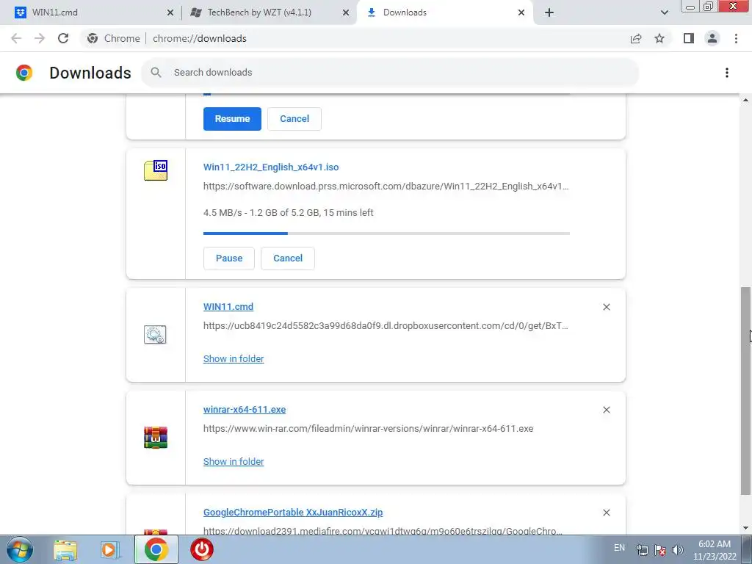Screen dimensions: 752x564
Task: Close the WIN11.cmd browser tab
Action: [x=170, y=12]
